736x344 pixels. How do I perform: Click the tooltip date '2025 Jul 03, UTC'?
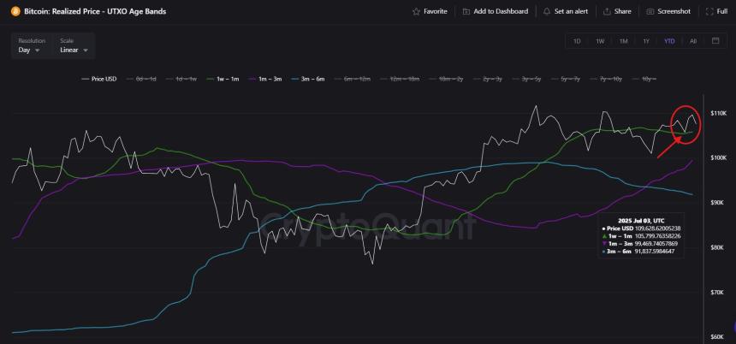(641, 220)
